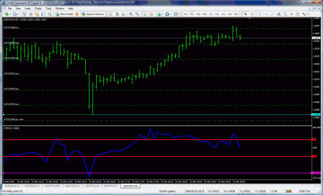Open the Window menu
The width and height of the screenshot is (323, 195).
60,8
